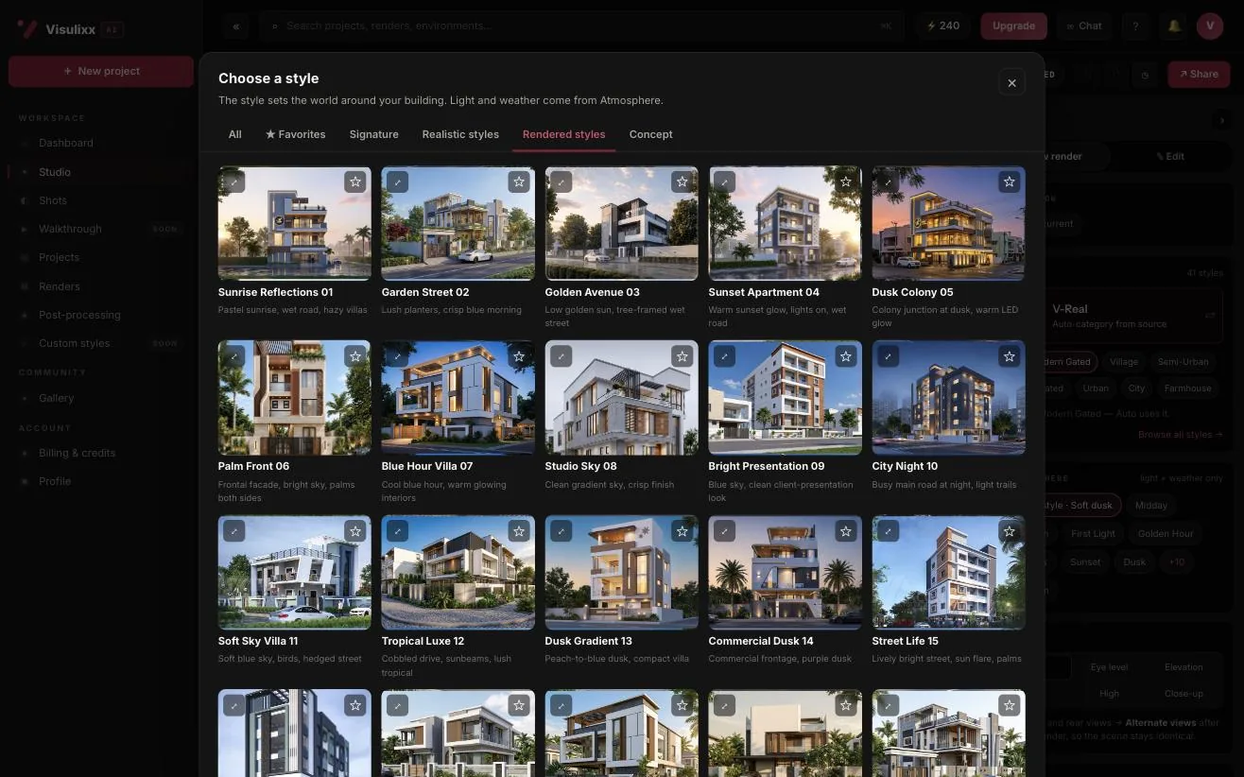
Task: Star the Bright Presentation 09 style
Action: [x=846, y=356]
